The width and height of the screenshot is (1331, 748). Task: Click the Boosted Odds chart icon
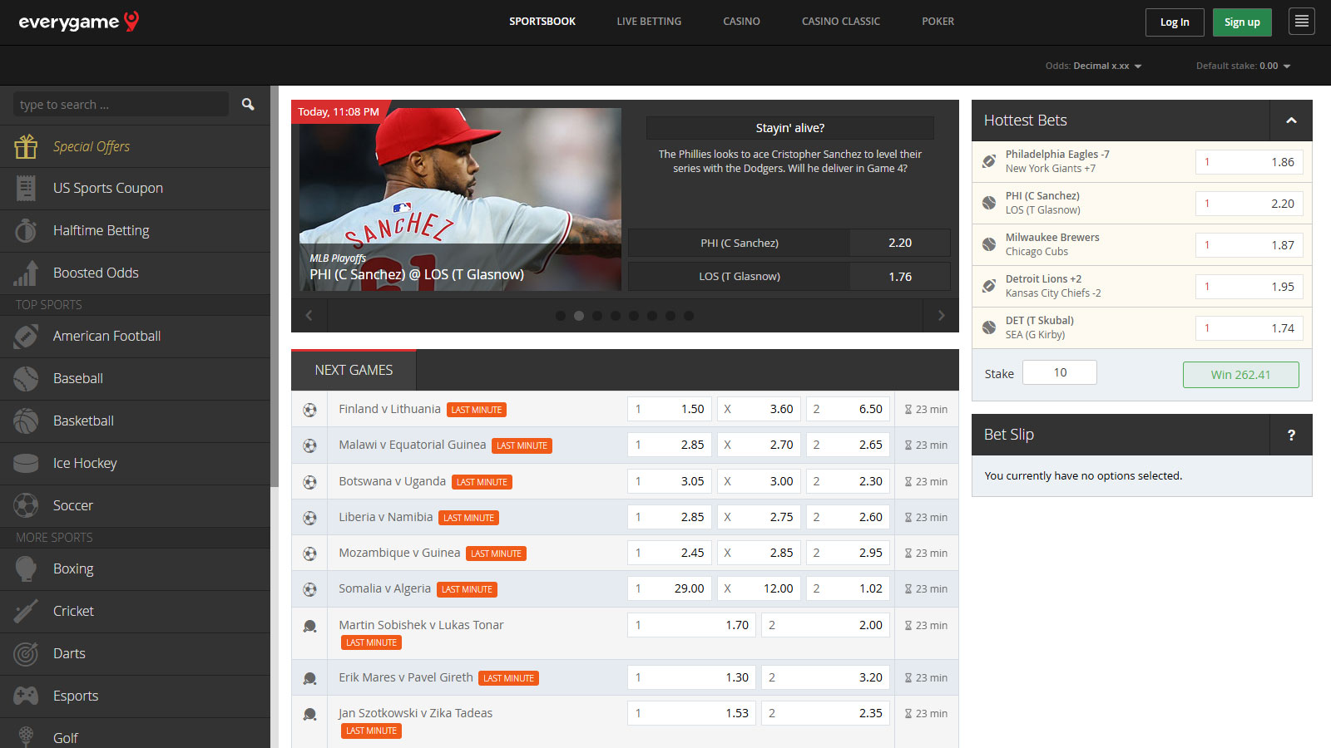pos(26,273)
